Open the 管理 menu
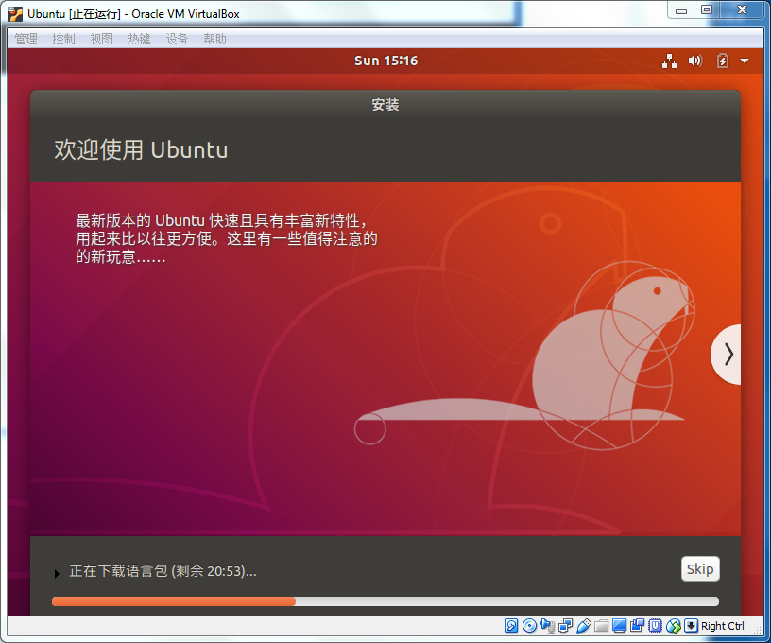The height and width of the screenshot is (643, 771). (x=26, y=39)
